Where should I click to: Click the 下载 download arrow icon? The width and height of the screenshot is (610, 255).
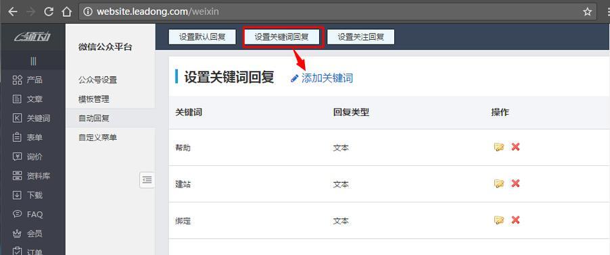(17, 195)
